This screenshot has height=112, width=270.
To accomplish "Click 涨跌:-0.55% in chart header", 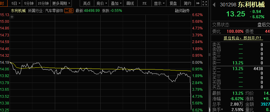I will point(112,11).
